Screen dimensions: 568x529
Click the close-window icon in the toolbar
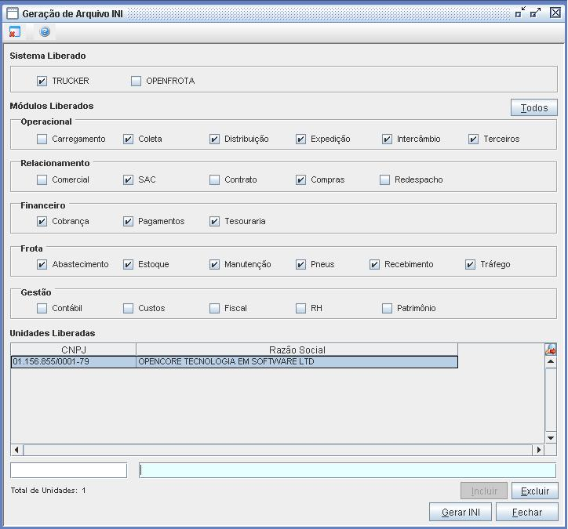tap(14, 32)
